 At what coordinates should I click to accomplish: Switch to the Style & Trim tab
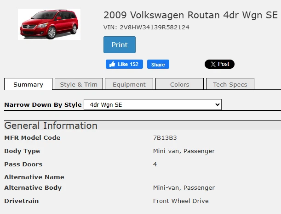[x=79, y=84]
